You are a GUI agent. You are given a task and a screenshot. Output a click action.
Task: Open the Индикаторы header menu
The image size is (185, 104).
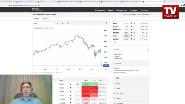pyautogui.click(x=121, y=10)
